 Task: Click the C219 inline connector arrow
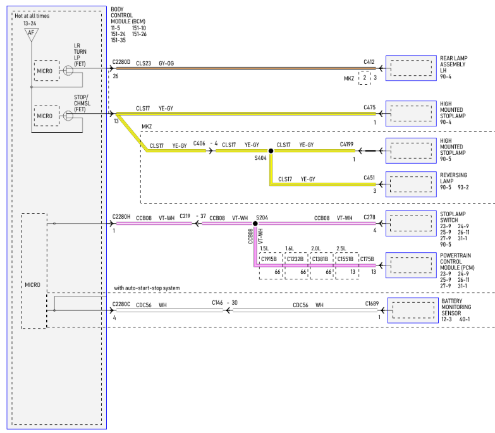[x=197, y=223]
